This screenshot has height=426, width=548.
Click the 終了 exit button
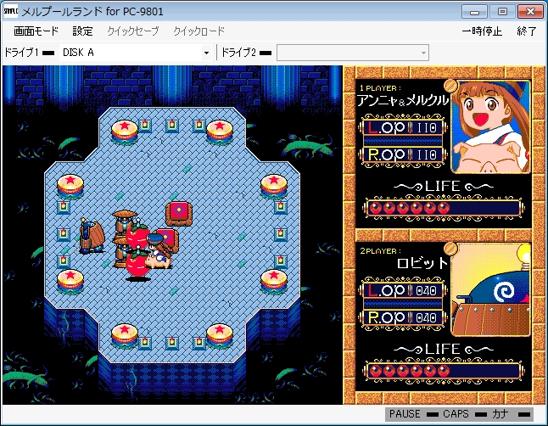527,31
